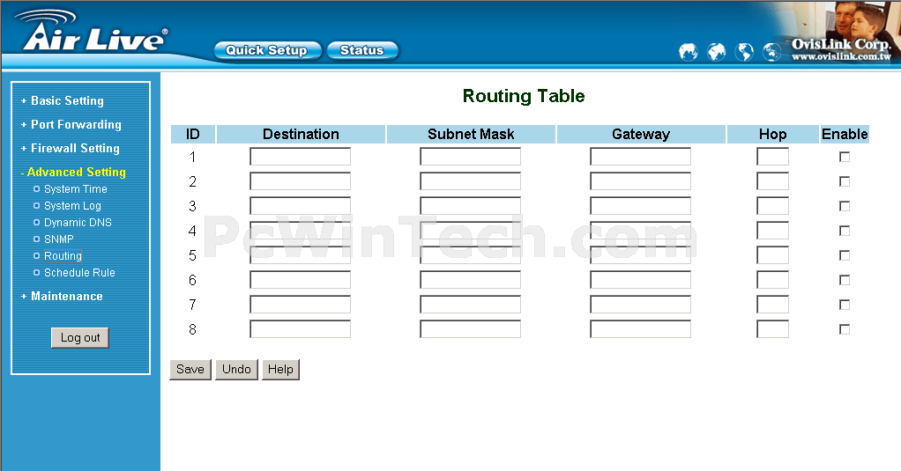The width and height of the screenshot is (901, 471).
Task: Enable routing entry 7 checkbox
Action: tap(844, 305)
